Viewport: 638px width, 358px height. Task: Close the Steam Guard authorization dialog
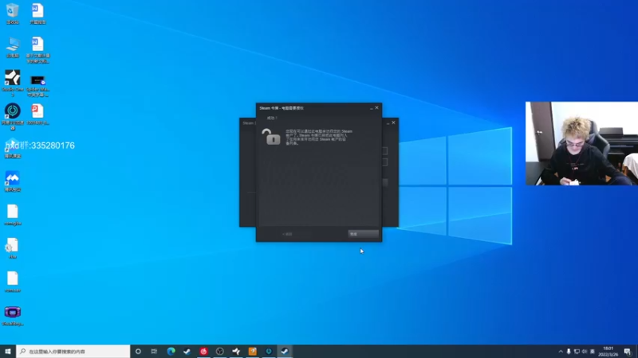coord(376,107)
